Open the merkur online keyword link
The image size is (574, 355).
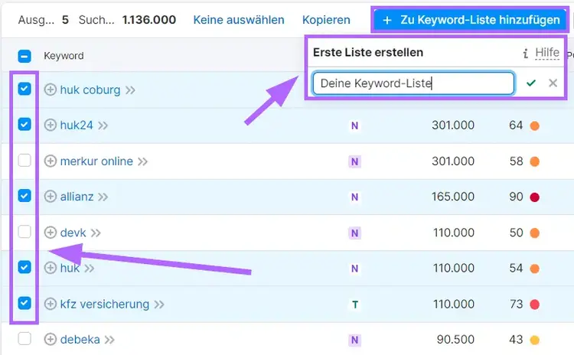tap(96, 161)
